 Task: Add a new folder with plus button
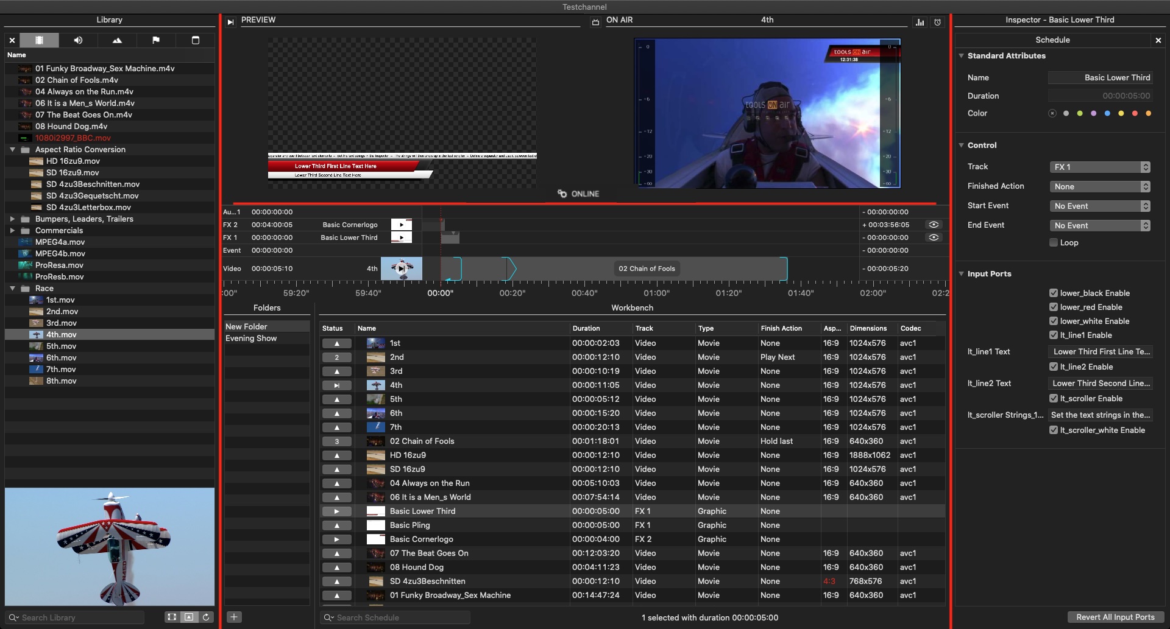point(234,617)
